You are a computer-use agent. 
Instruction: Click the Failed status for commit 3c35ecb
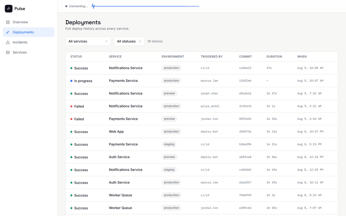pyautogui.click(x=77, y=106)
